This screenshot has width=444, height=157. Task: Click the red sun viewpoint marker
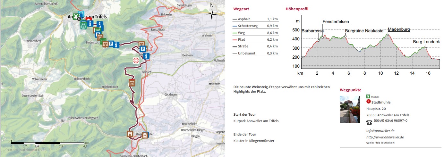click(137, 60)
